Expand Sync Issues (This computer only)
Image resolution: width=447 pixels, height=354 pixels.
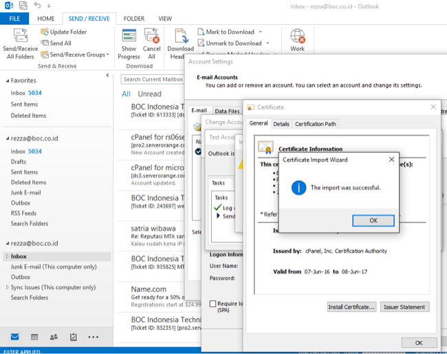pyautogui.click(x=8, y=287)
